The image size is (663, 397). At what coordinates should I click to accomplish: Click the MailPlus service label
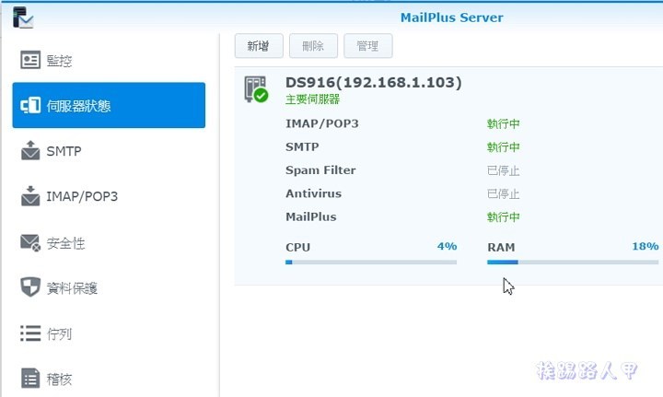[x=311, y=216]
